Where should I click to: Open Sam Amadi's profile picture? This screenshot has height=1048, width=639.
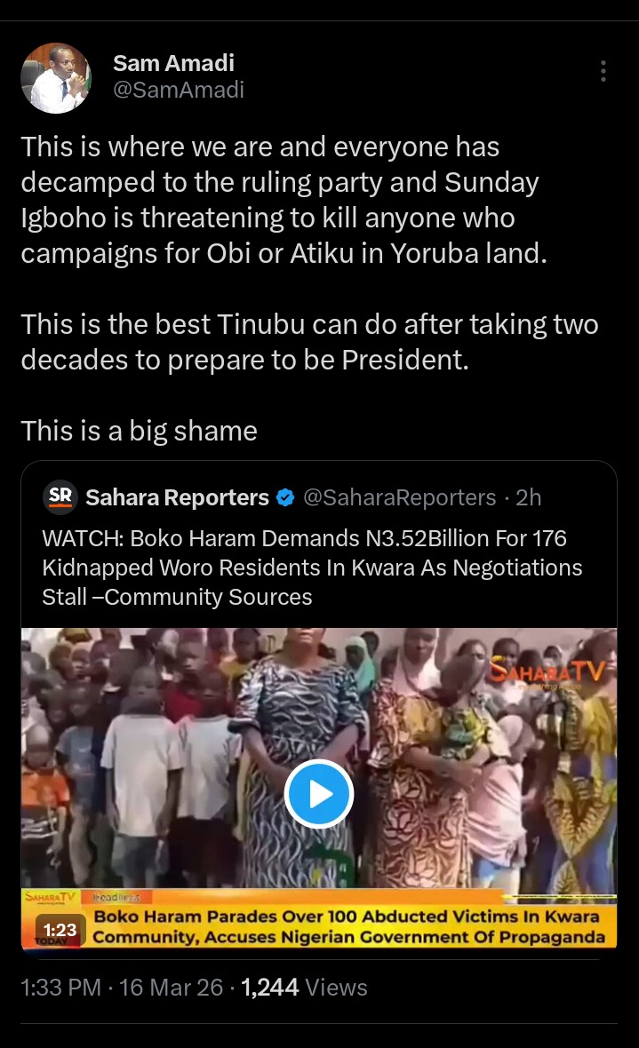(56, 77)
